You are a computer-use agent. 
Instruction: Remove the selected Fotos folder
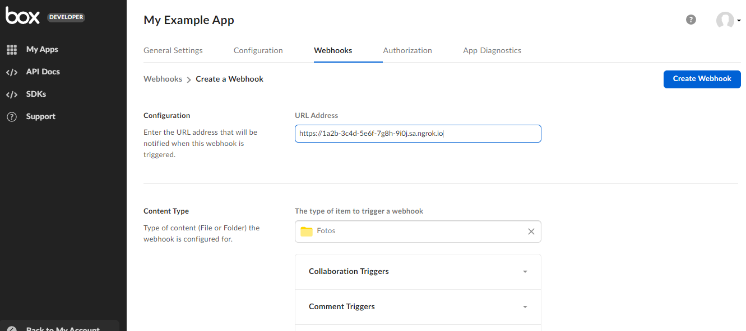click(531, 231)
